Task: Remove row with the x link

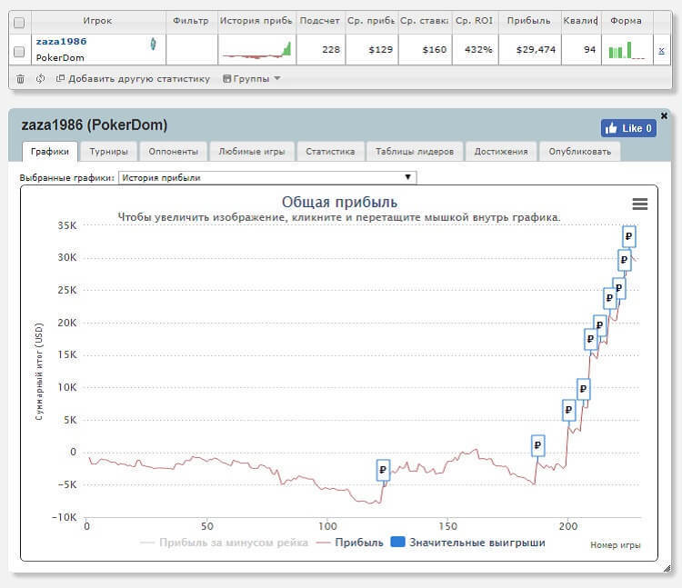Action: click(x=661, y=51)
